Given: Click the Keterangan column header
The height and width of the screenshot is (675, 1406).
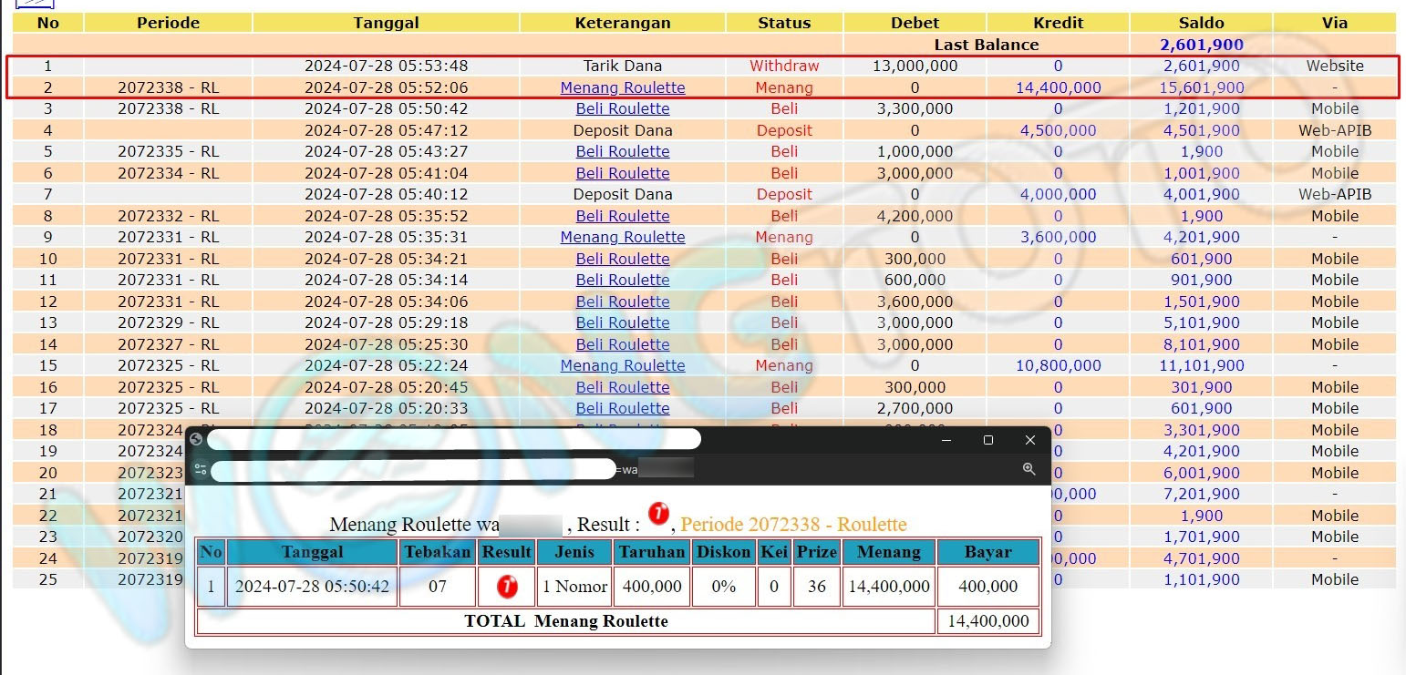Looking at the screenshot, I should [x=622, y=23].
